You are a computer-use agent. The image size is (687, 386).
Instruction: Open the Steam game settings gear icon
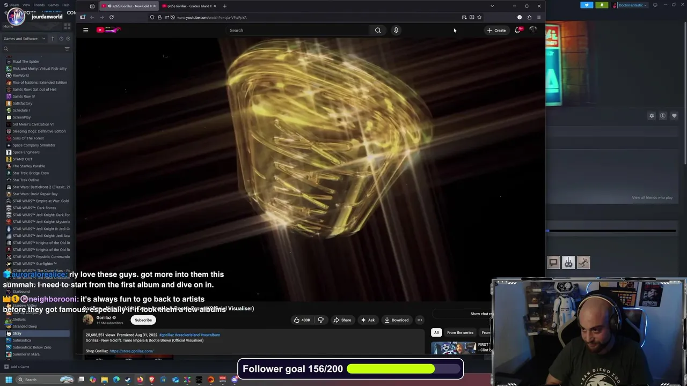point(652,116)
